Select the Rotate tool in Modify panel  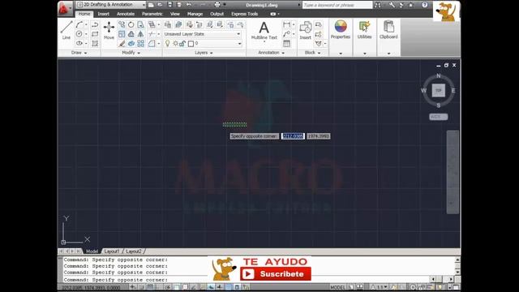(131, 24)
